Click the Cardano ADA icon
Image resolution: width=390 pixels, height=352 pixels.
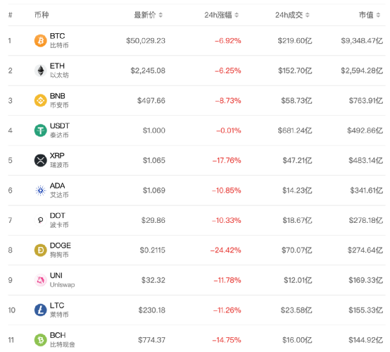41,190
